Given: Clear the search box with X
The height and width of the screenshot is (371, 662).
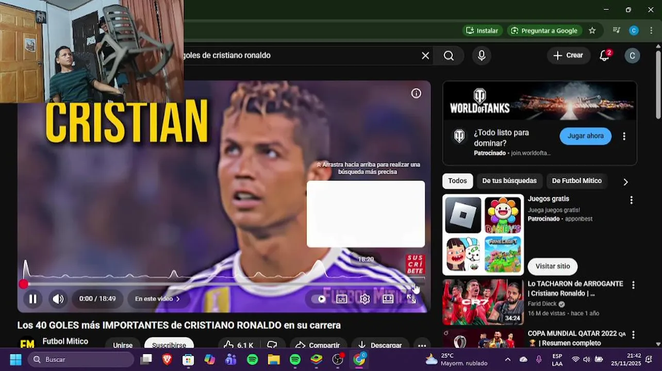Looking at the screenshot, I should (x=425, y=56).
